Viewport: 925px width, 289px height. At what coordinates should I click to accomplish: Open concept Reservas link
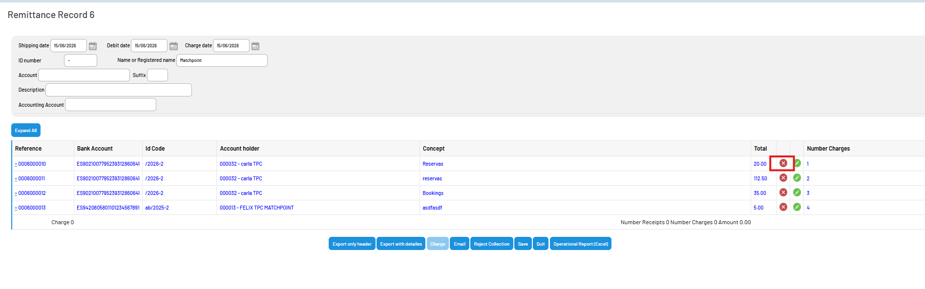coord(433,164)
